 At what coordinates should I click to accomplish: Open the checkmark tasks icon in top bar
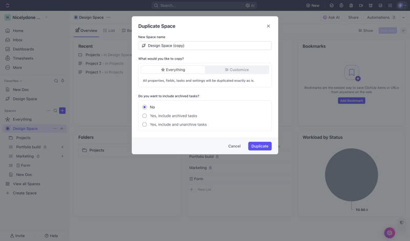[332, 5]
